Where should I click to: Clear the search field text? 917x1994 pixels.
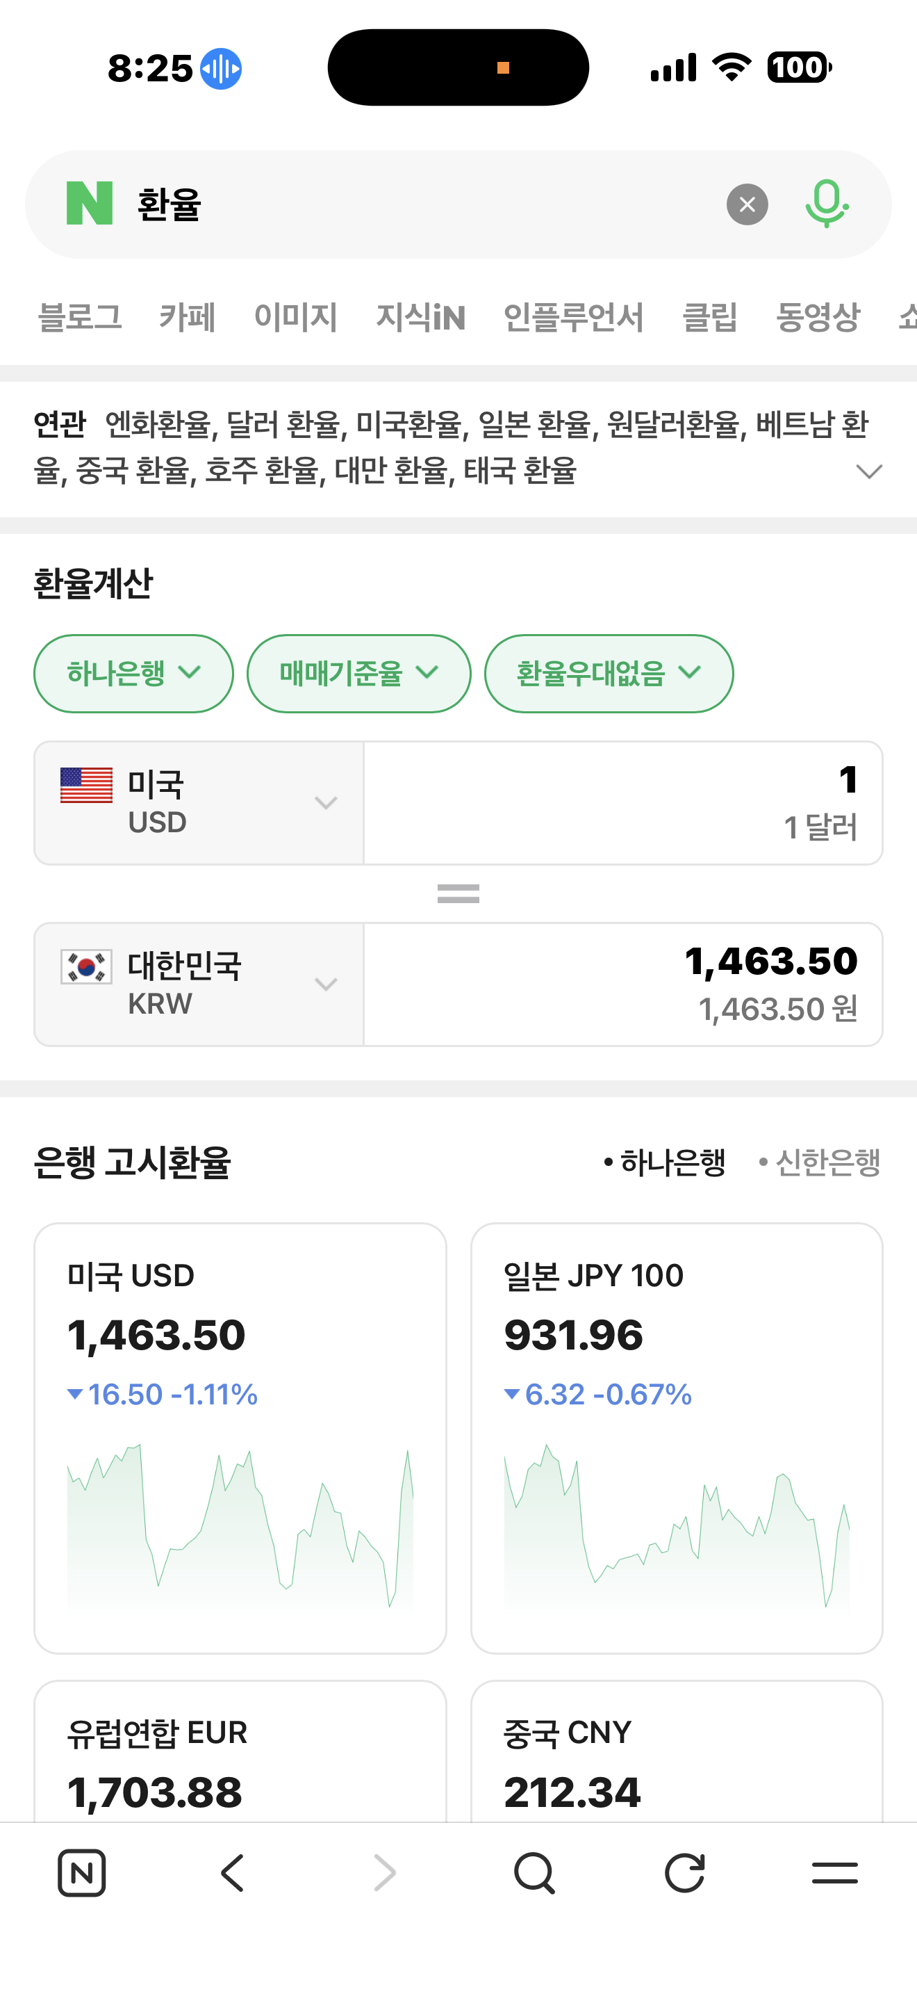(747, 204)
